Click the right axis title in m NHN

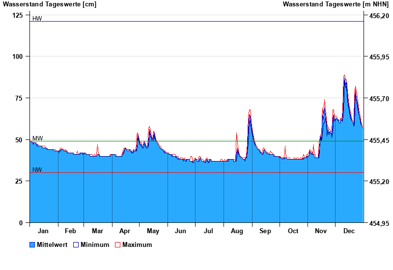tap(336, 4)
